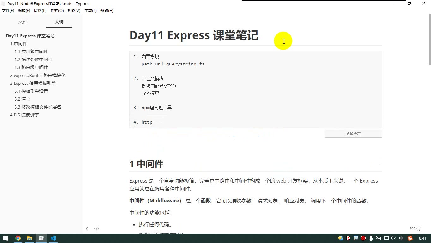The image size is (431, 243).
Task: Open the 编辑(E) menu
Action: point(24,11)
